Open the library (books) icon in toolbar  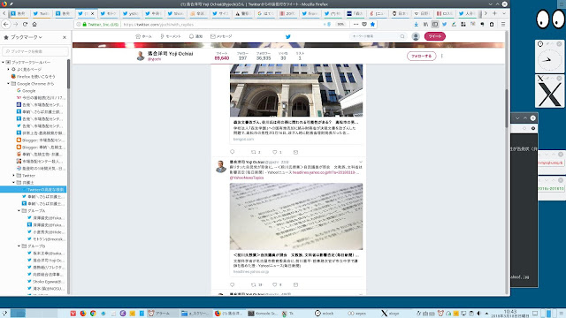point(425,24)
